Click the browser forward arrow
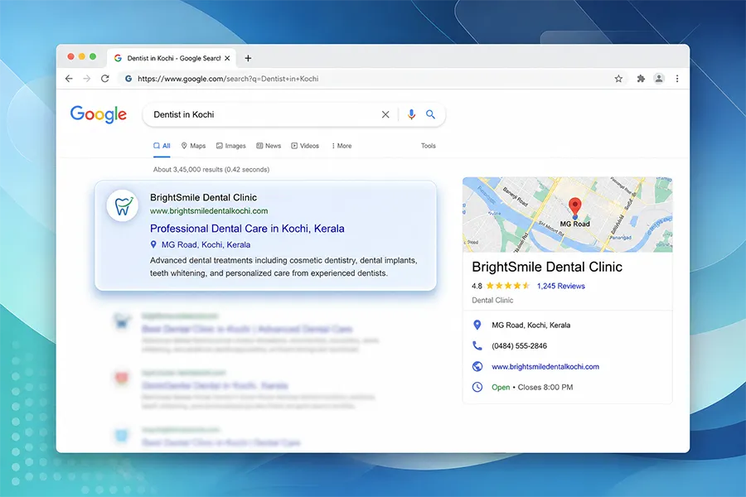The width and height of the screenshot is (746, 497). (86, 79)
